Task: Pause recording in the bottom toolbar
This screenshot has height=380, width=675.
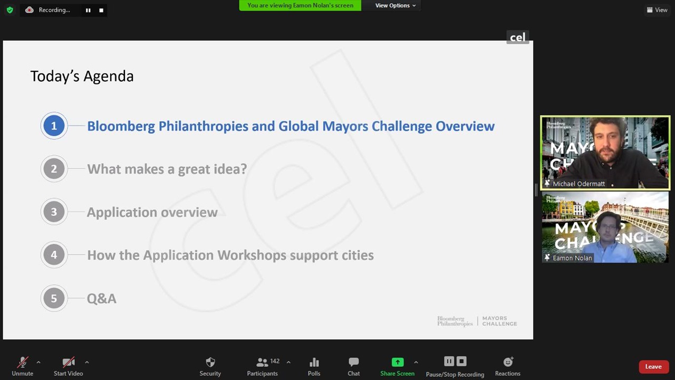Action: click(x=449, y=362)
